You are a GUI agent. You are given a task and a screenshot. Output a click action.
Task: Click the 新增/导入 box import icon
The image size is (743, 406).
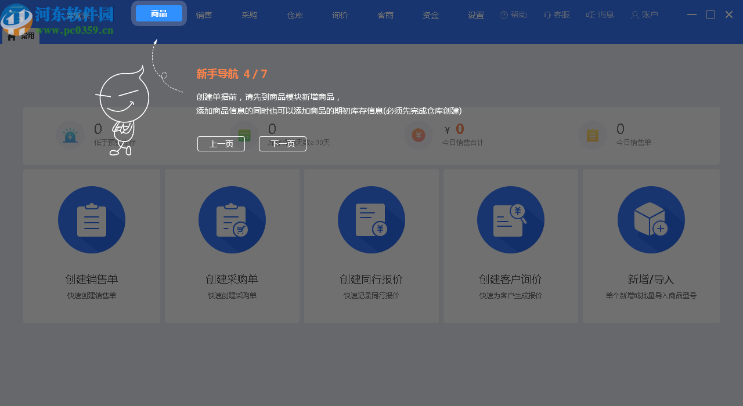click(x=651, y=220)
